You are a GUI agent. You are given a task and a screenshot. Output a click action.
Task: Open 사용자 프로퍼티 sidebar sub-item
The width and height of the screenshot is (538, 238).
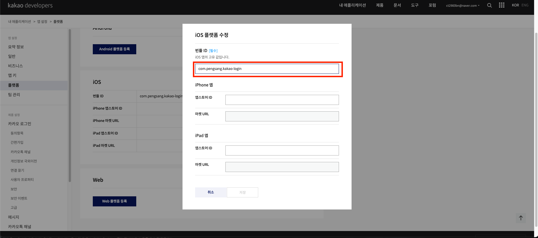22,180
